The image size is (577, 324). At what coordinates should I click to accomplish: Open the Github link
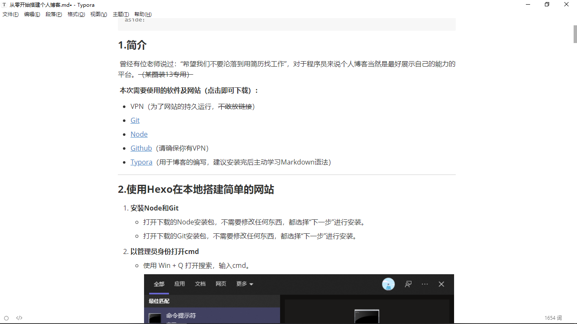(141, 148)
